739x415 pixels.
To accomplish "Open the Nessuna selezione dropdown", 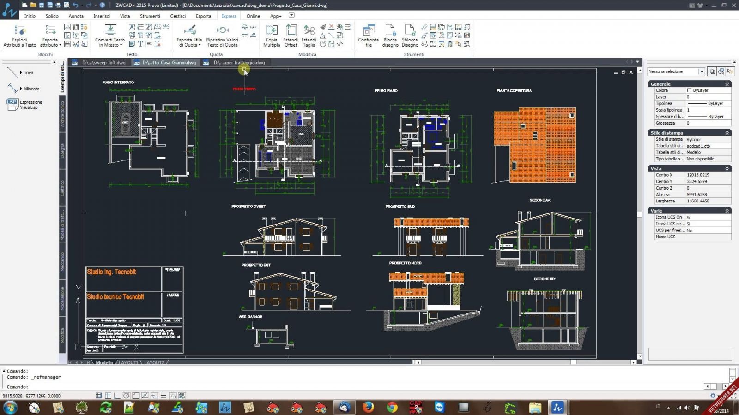I will (701, 71).
